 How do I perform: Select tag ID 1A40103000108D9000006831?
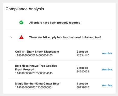(x=34, y=87)
